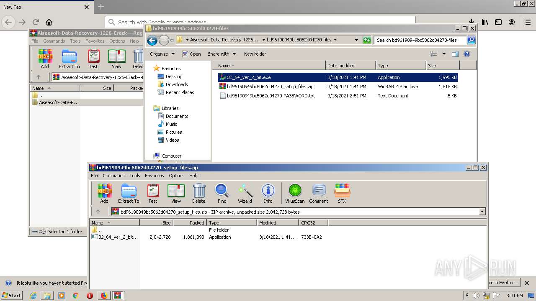The image size is (536, 301).
Task: Go to Firefox home page
Action: point(49,22)
